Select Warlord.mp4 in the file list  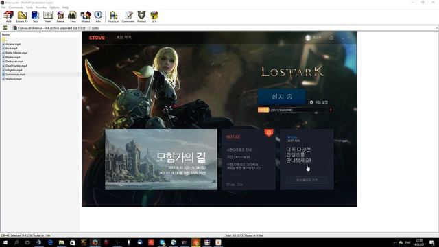pyautogui.click(x=14, y=79)
